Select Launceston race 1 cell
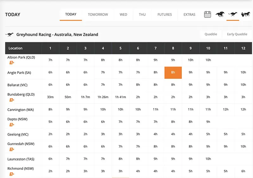The width and height of the screenshot is (253, 178). click(50, 159)
